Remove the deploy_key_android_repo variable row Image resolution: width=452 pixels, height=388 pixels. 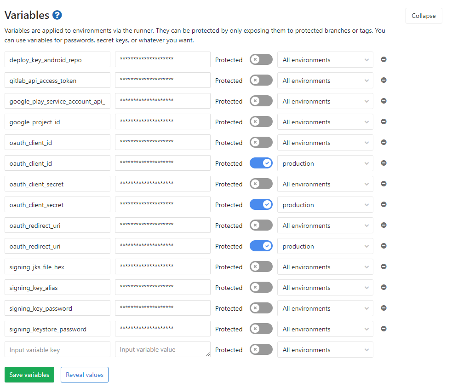tap(383, 59)
